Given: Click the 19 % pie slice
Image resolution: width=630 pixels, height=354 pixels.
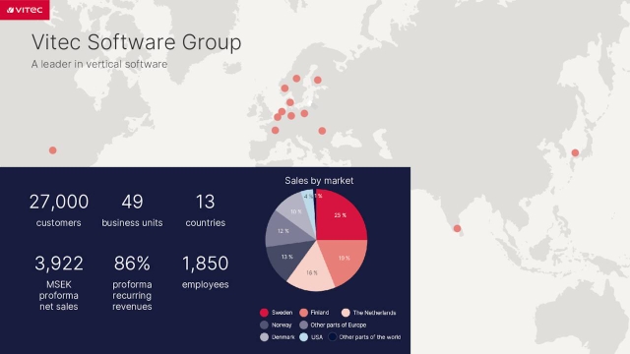Looking at the screenshot, I should coord(346,259).
